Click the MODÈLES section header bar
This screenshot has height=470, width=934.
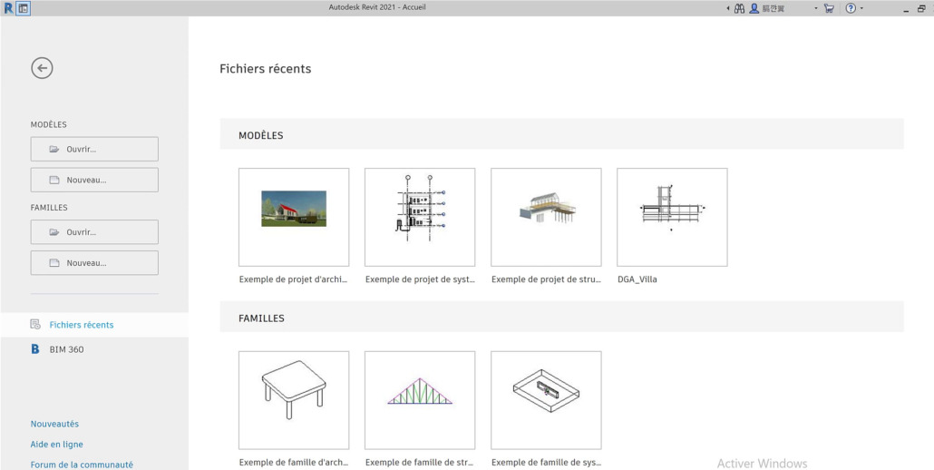click(561, 134)
